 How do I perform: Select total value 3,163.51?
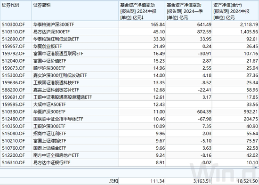coord(202,181)
